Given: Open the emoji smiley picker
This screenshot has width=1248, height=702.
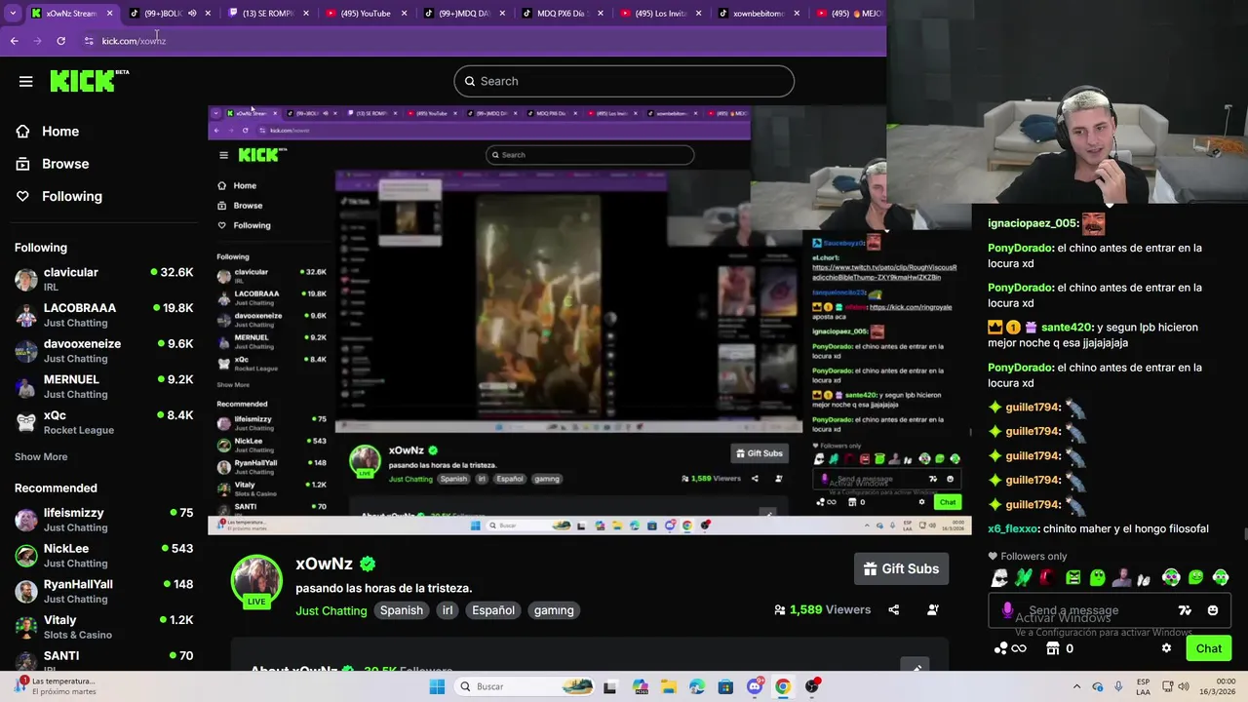Looking at the screenshot, I should (x=1213, y=610).
